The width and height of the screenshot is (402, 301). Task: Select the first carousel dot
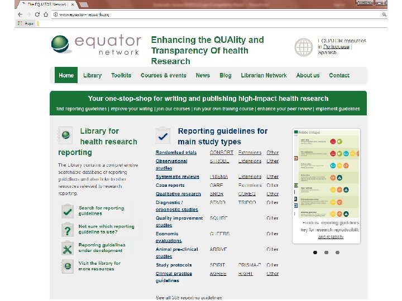[x=315, y=253]
